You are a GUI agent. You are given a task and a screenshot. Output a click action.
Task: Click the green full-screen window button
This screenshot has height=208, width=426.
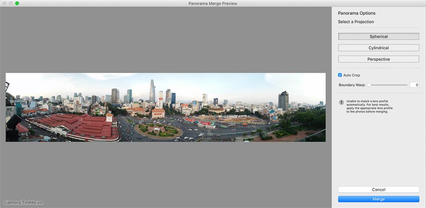[17, 3]
